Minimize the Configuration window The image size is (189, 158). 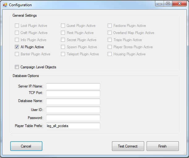(x=160, y=4)
